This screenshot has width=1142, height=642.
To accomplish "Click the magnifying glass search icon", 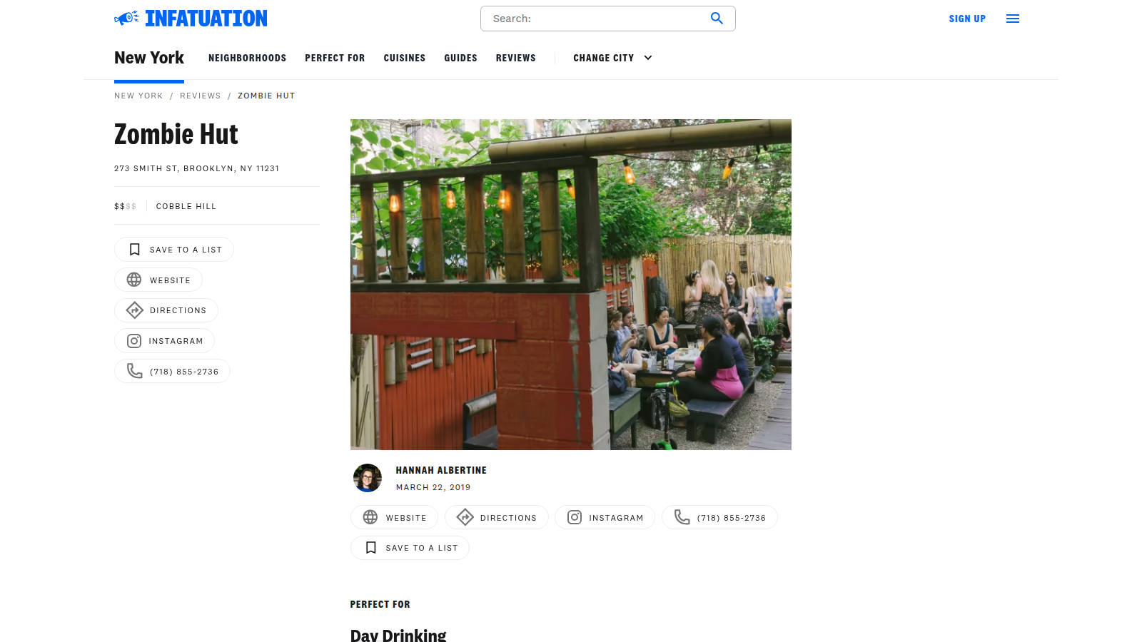I will 717,19.
